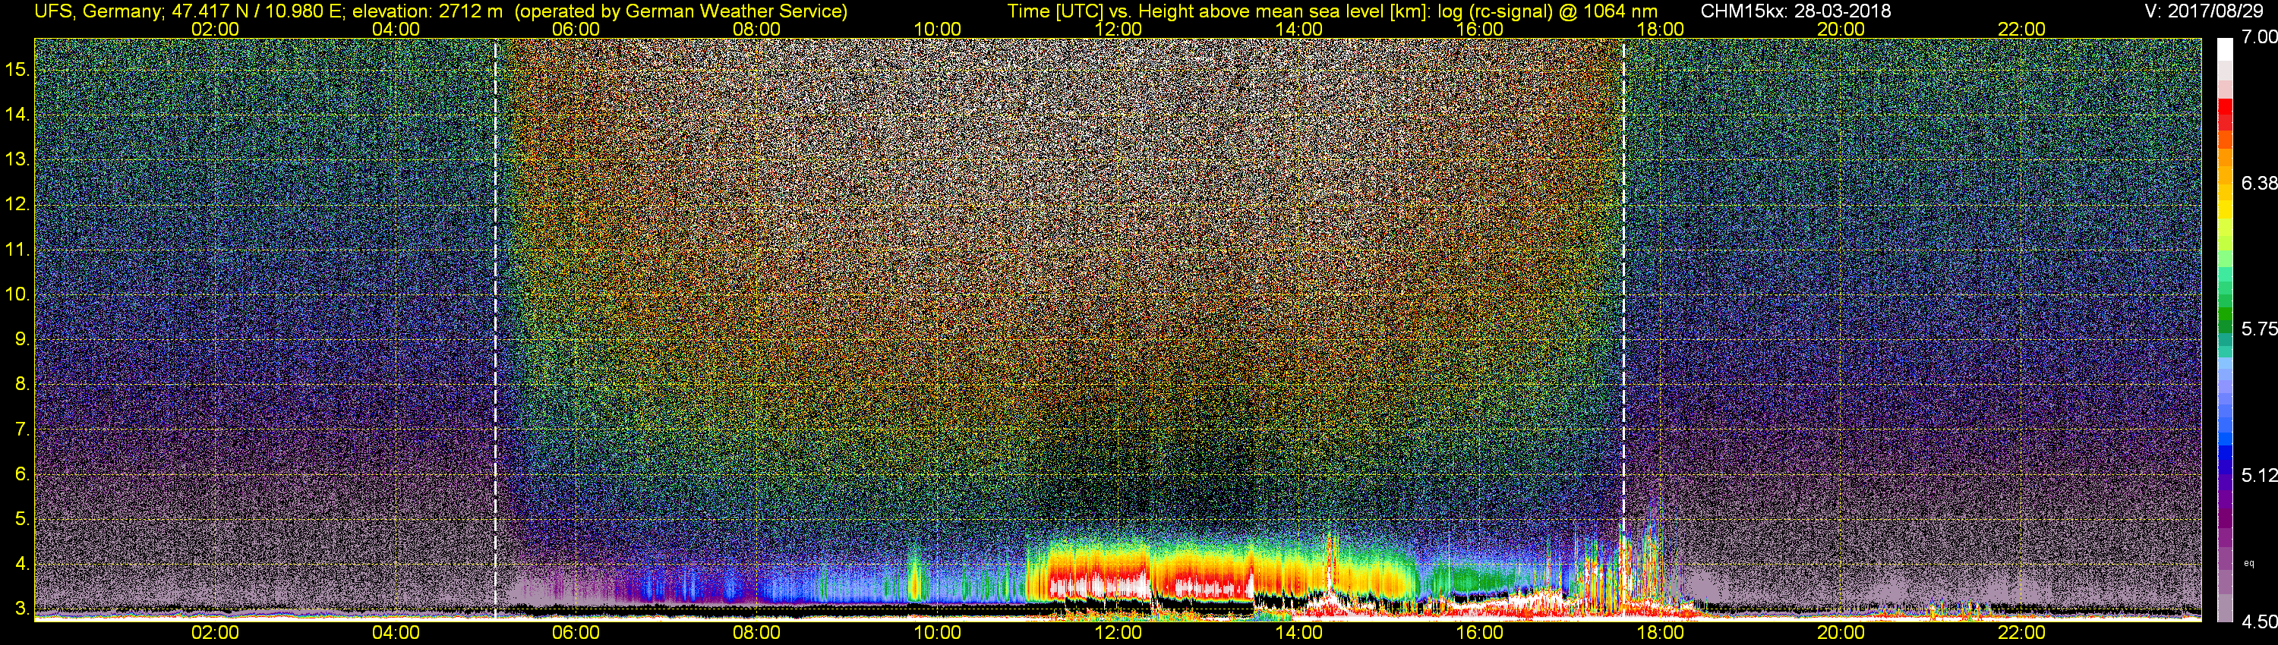Click the 16:00 label on the bottom time axis
2278x645 pixels.
(1479, 633)
